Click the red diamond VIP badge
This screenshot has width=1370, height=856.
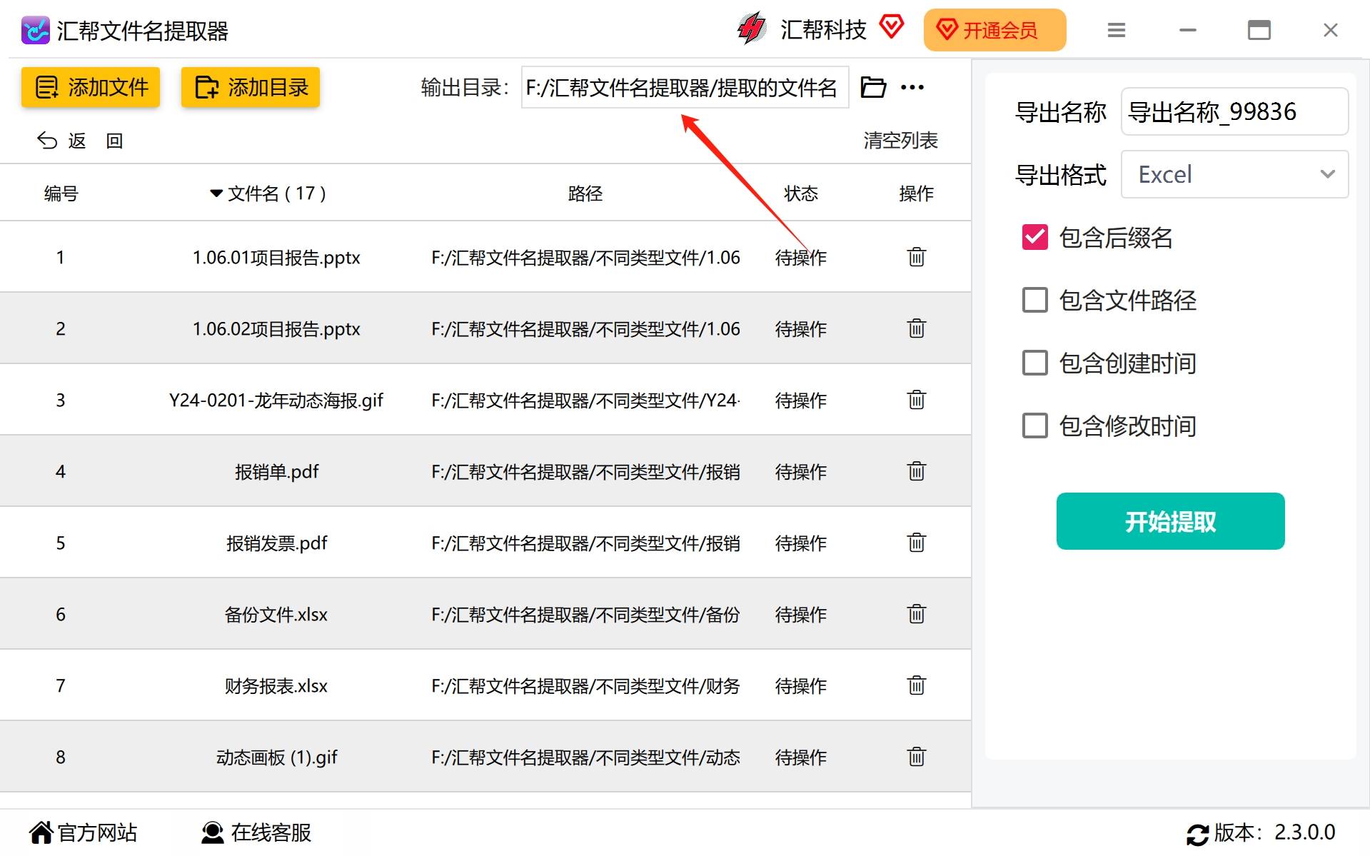pyautogui.click(x=891, y=27)
